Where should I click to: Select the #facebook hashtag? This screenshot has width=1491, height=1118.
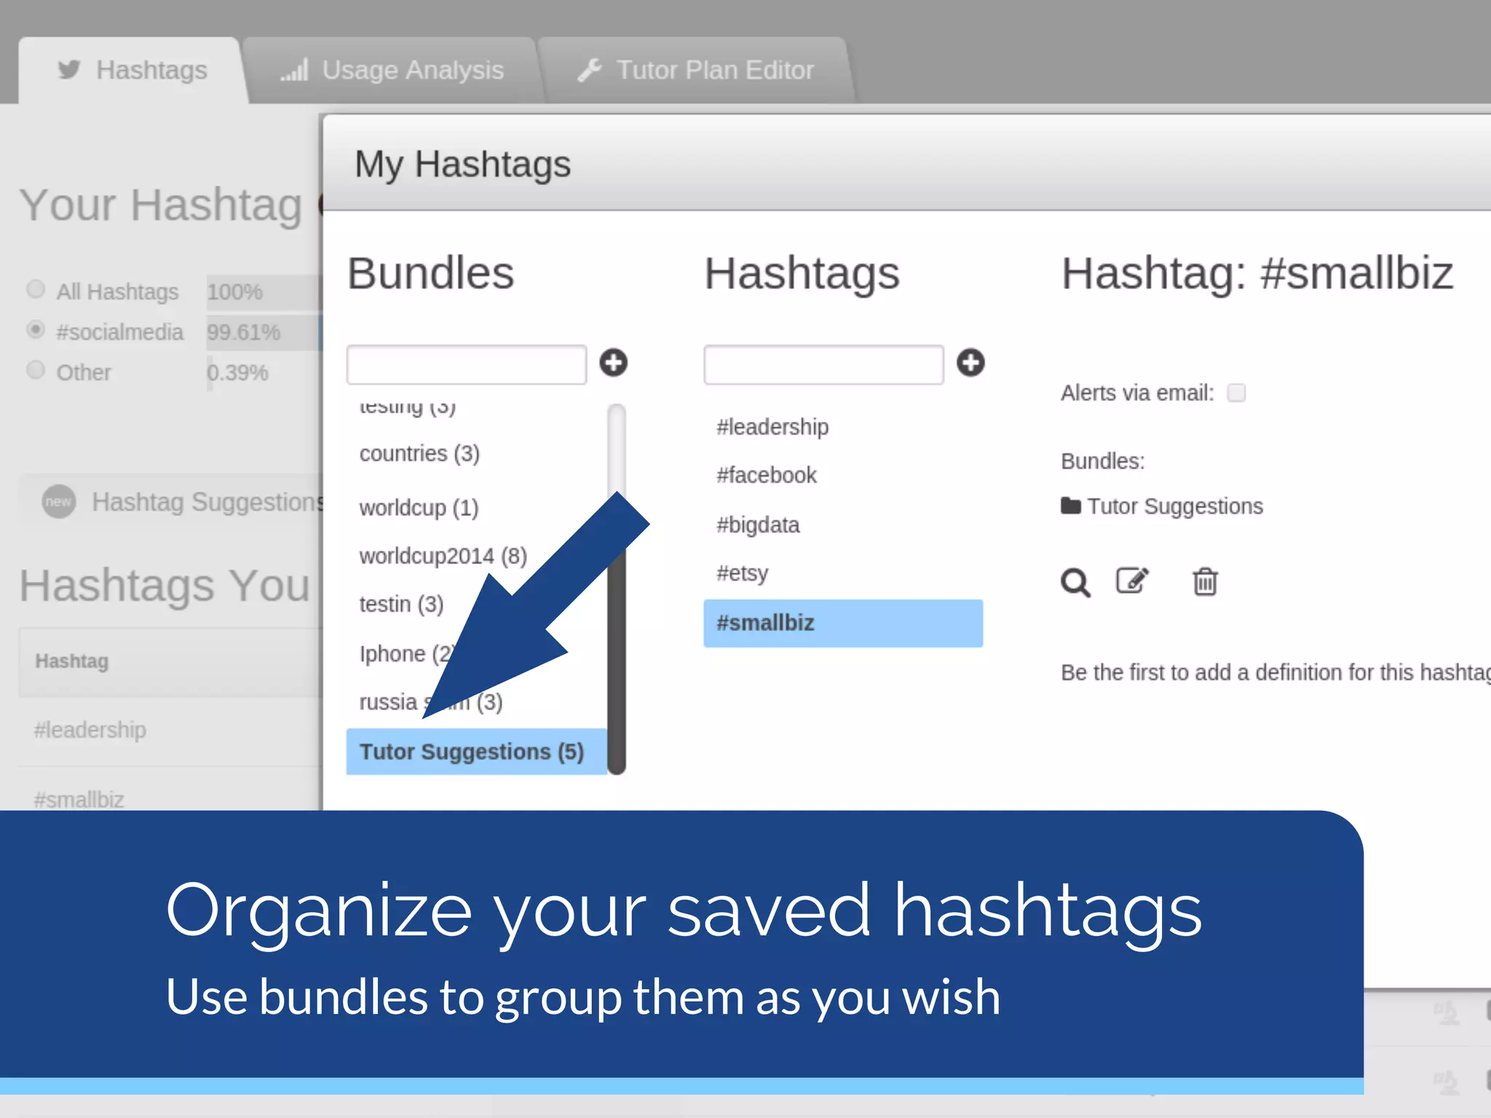766,475
